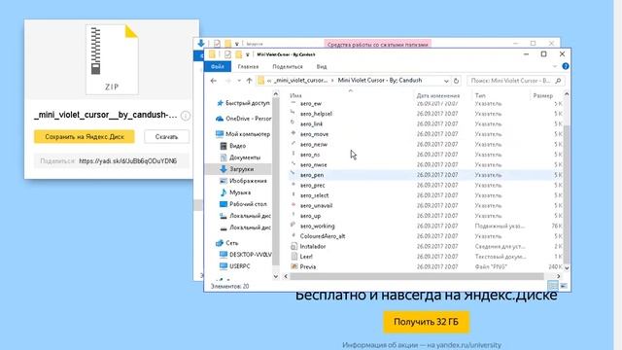Click the red aero_unavail file icon

pos(294,205)
